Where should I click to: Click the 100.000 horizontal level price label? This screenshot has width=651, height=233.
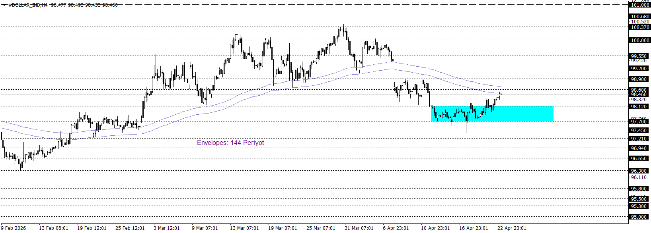click(x=640, y=40)
